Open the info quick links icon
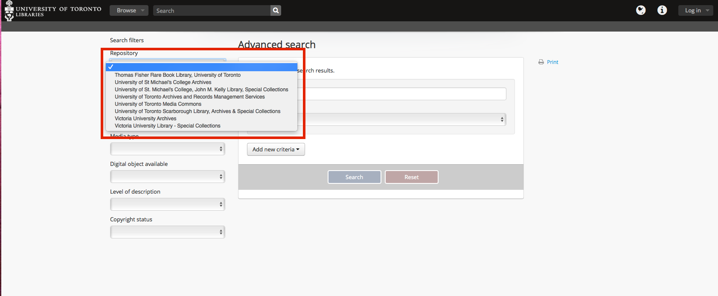Screen dimensions: 718x296 click(662, 10)
